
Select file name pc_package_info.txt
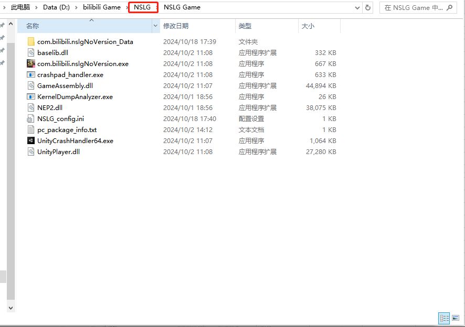[67, 130]
